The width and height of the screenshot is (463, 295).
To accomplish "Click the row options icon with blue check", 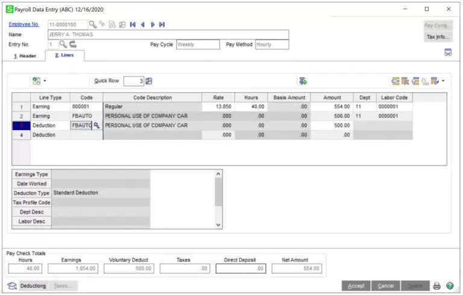I will click(x=435, y=81).
